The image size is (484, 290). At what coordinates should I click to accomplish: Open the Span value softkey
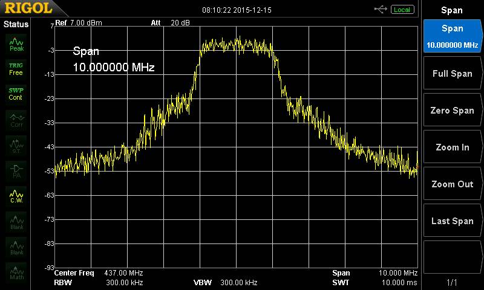point(452,36)
